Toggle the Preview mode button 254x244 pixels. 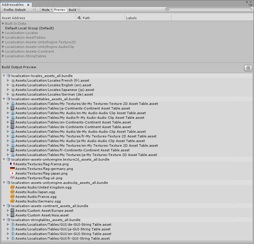[x=60, y=9]
